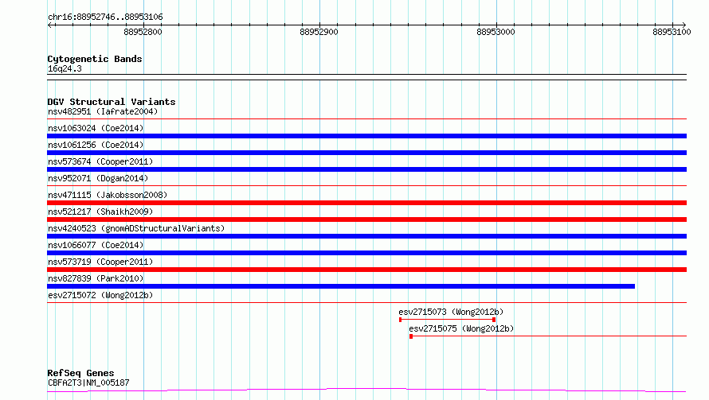709x400 pixels.
Task: Click the blue bar under nsv827839
Action: (x=341, y=286)
